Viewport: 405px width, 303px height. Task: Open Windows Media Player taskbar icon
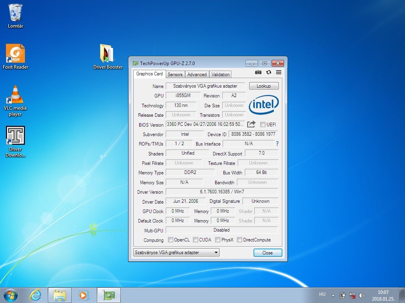click(84, 295)
